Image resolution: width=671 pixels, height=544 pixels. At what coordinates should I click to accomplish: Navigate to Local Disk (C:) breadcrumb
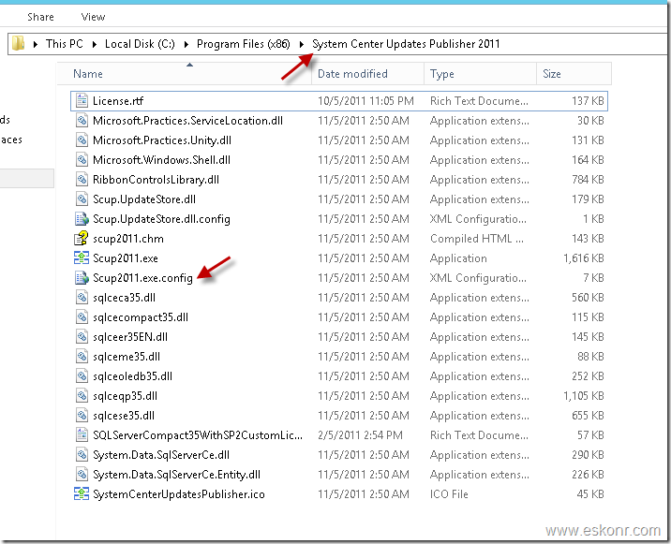pyautogui.click(x=140, y=44)
